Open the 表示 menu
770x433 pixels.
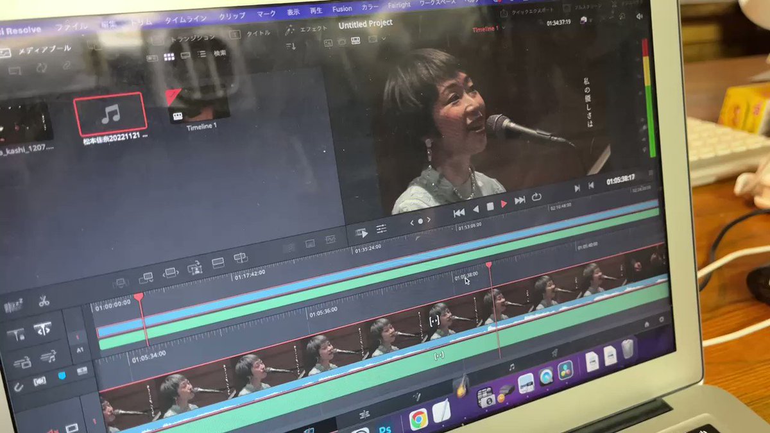(x=293, y=12)
